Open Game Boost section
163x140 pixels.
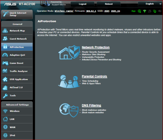(17, 63)
